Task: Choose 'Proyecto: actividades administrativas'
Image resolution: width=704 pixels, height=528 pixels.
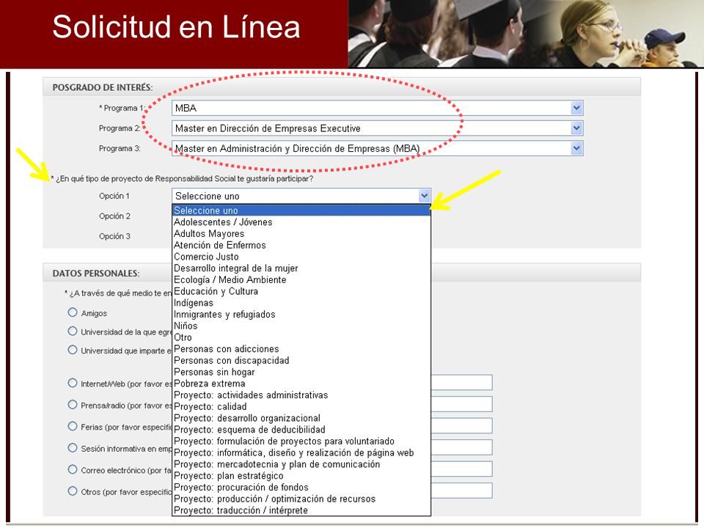Action: pos(301,395)
